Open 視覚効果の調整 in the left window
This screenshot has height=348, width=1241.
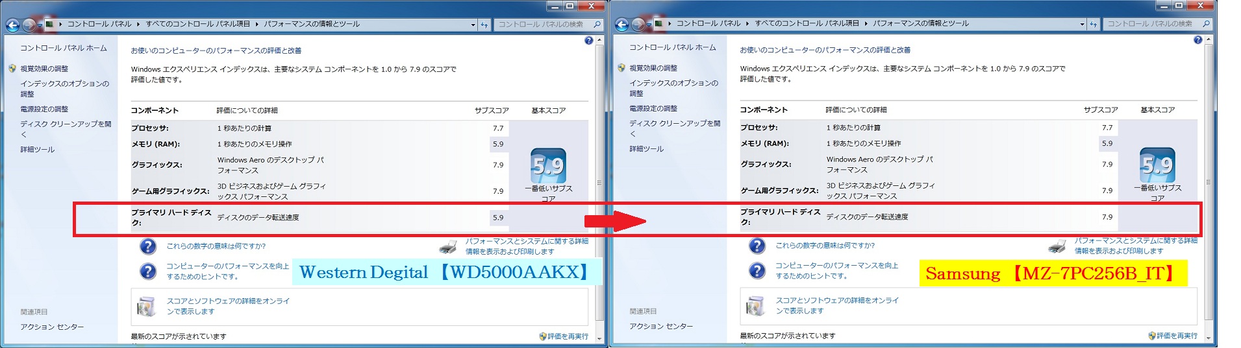tap(44, 69)
